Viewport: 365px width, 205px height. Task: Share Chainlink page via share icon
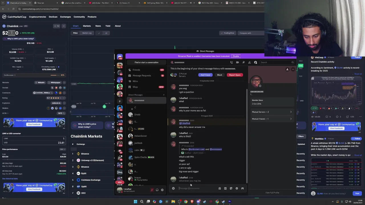pyautogui.click(x=64, y=26)
